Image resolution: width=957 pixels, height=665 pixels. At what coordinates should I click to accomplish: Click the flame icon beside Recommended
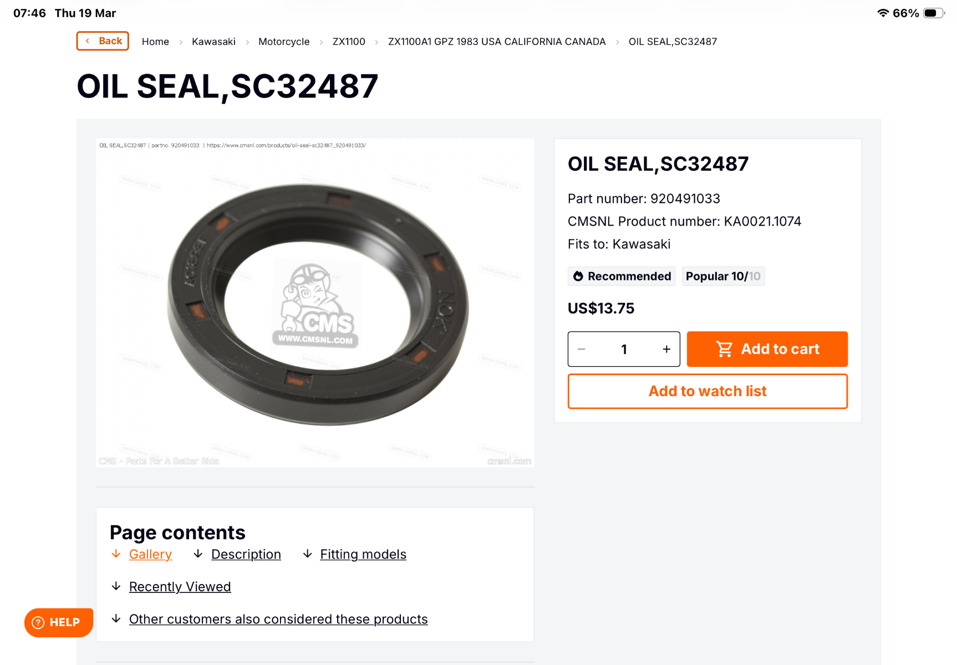click(578, 276)
